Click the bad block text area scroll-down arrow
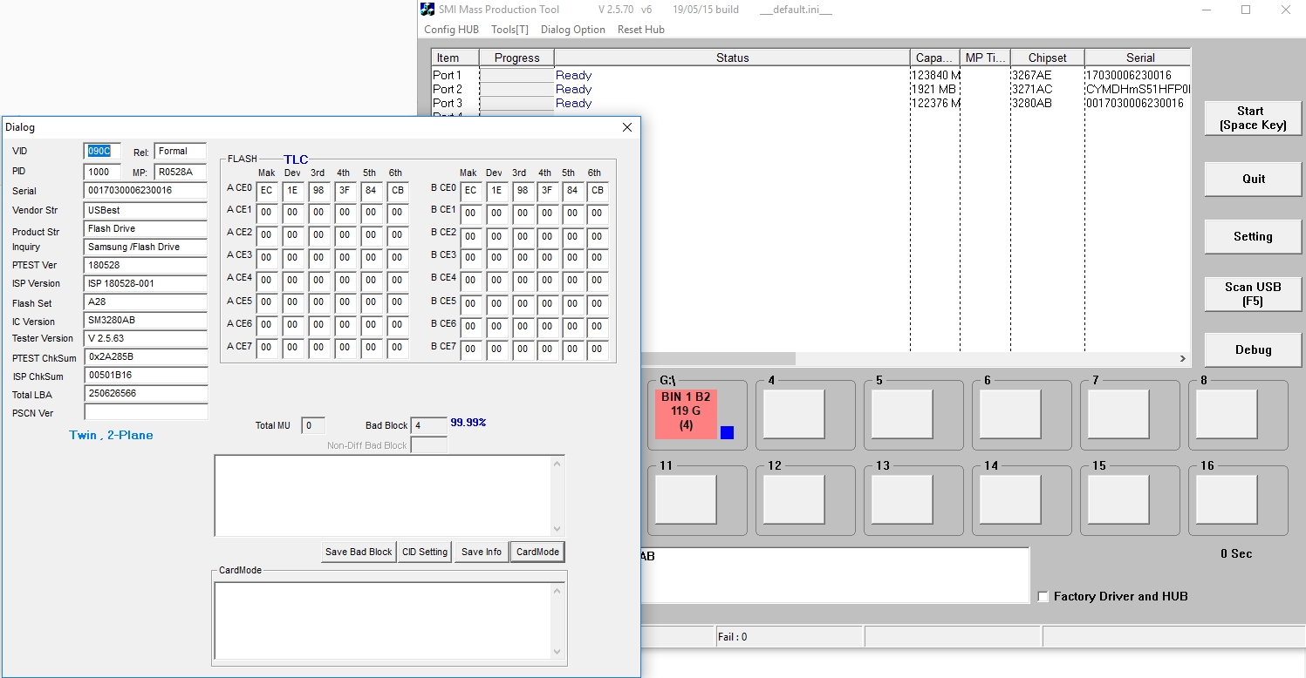This screenshot has height=678, width=1306. (557, 529)
